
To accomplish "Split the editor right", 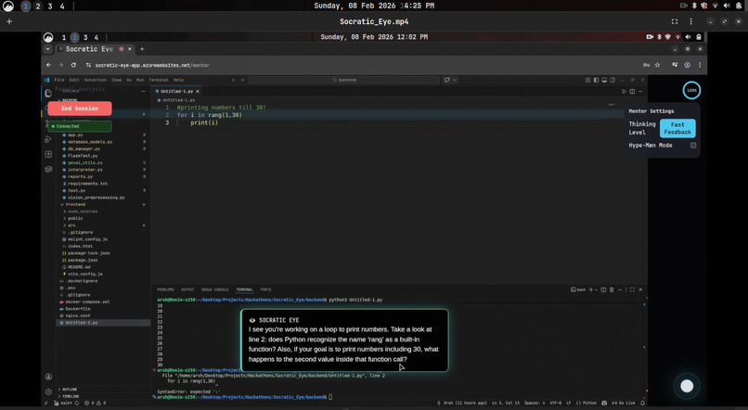I will point(632,91).
